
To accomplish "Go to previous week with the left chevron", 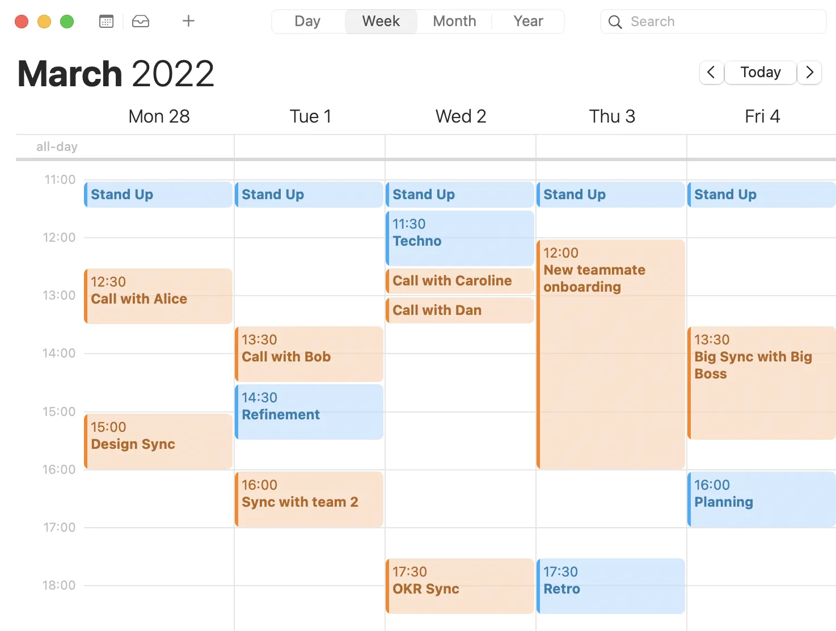I will pyautogui.click(x=711, y=73).
